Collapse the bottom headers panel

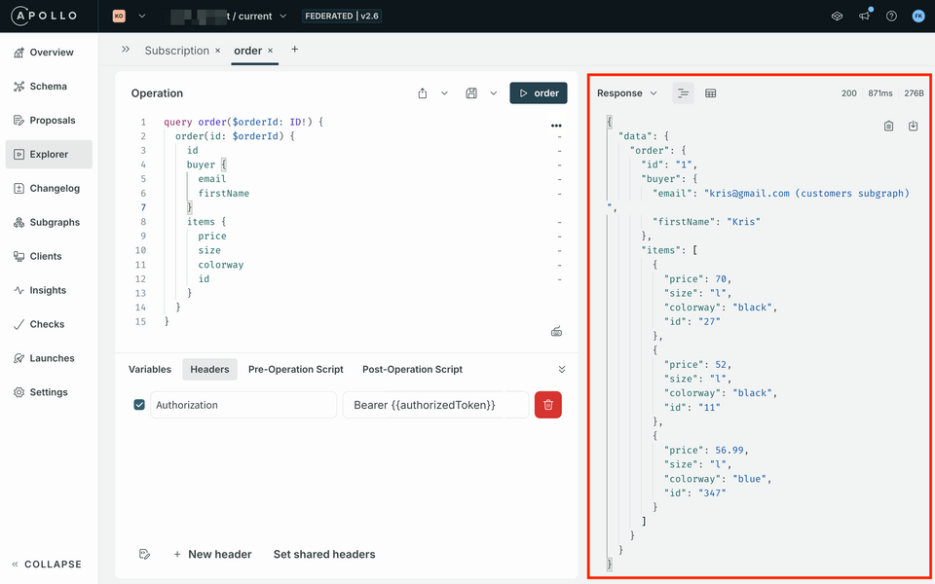tap(562, 370)
